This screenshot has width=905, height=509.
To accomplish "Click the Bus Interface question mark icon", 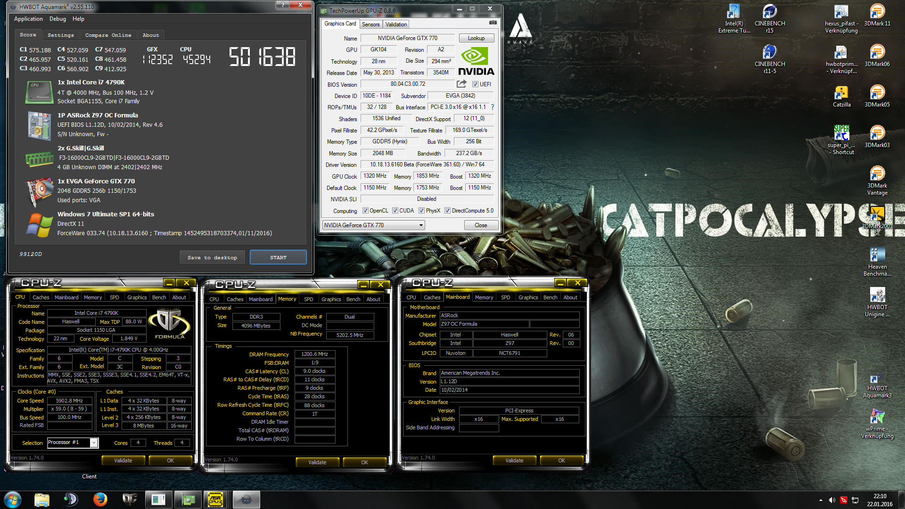I will [493, 107].
